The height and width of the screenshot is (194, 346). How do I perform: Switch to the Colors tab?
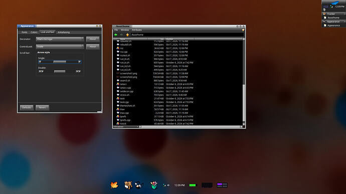[34, 32]
